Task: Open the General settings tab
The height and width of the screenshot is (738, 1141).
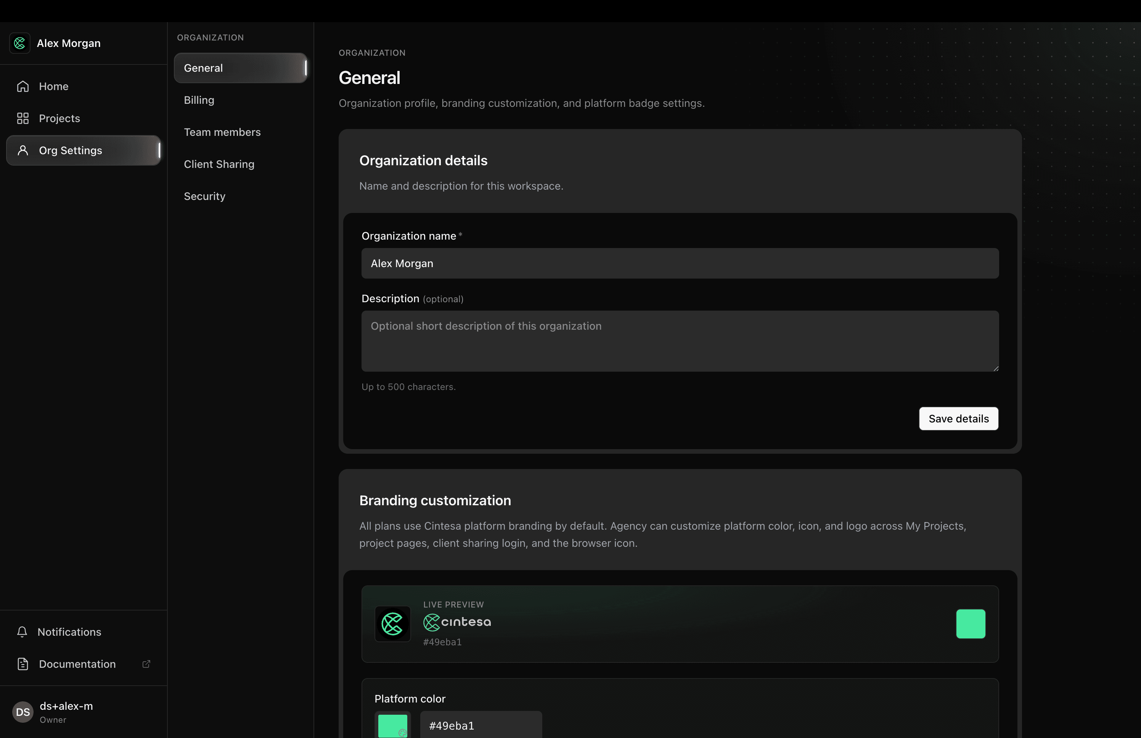Action: click(240, 68)
